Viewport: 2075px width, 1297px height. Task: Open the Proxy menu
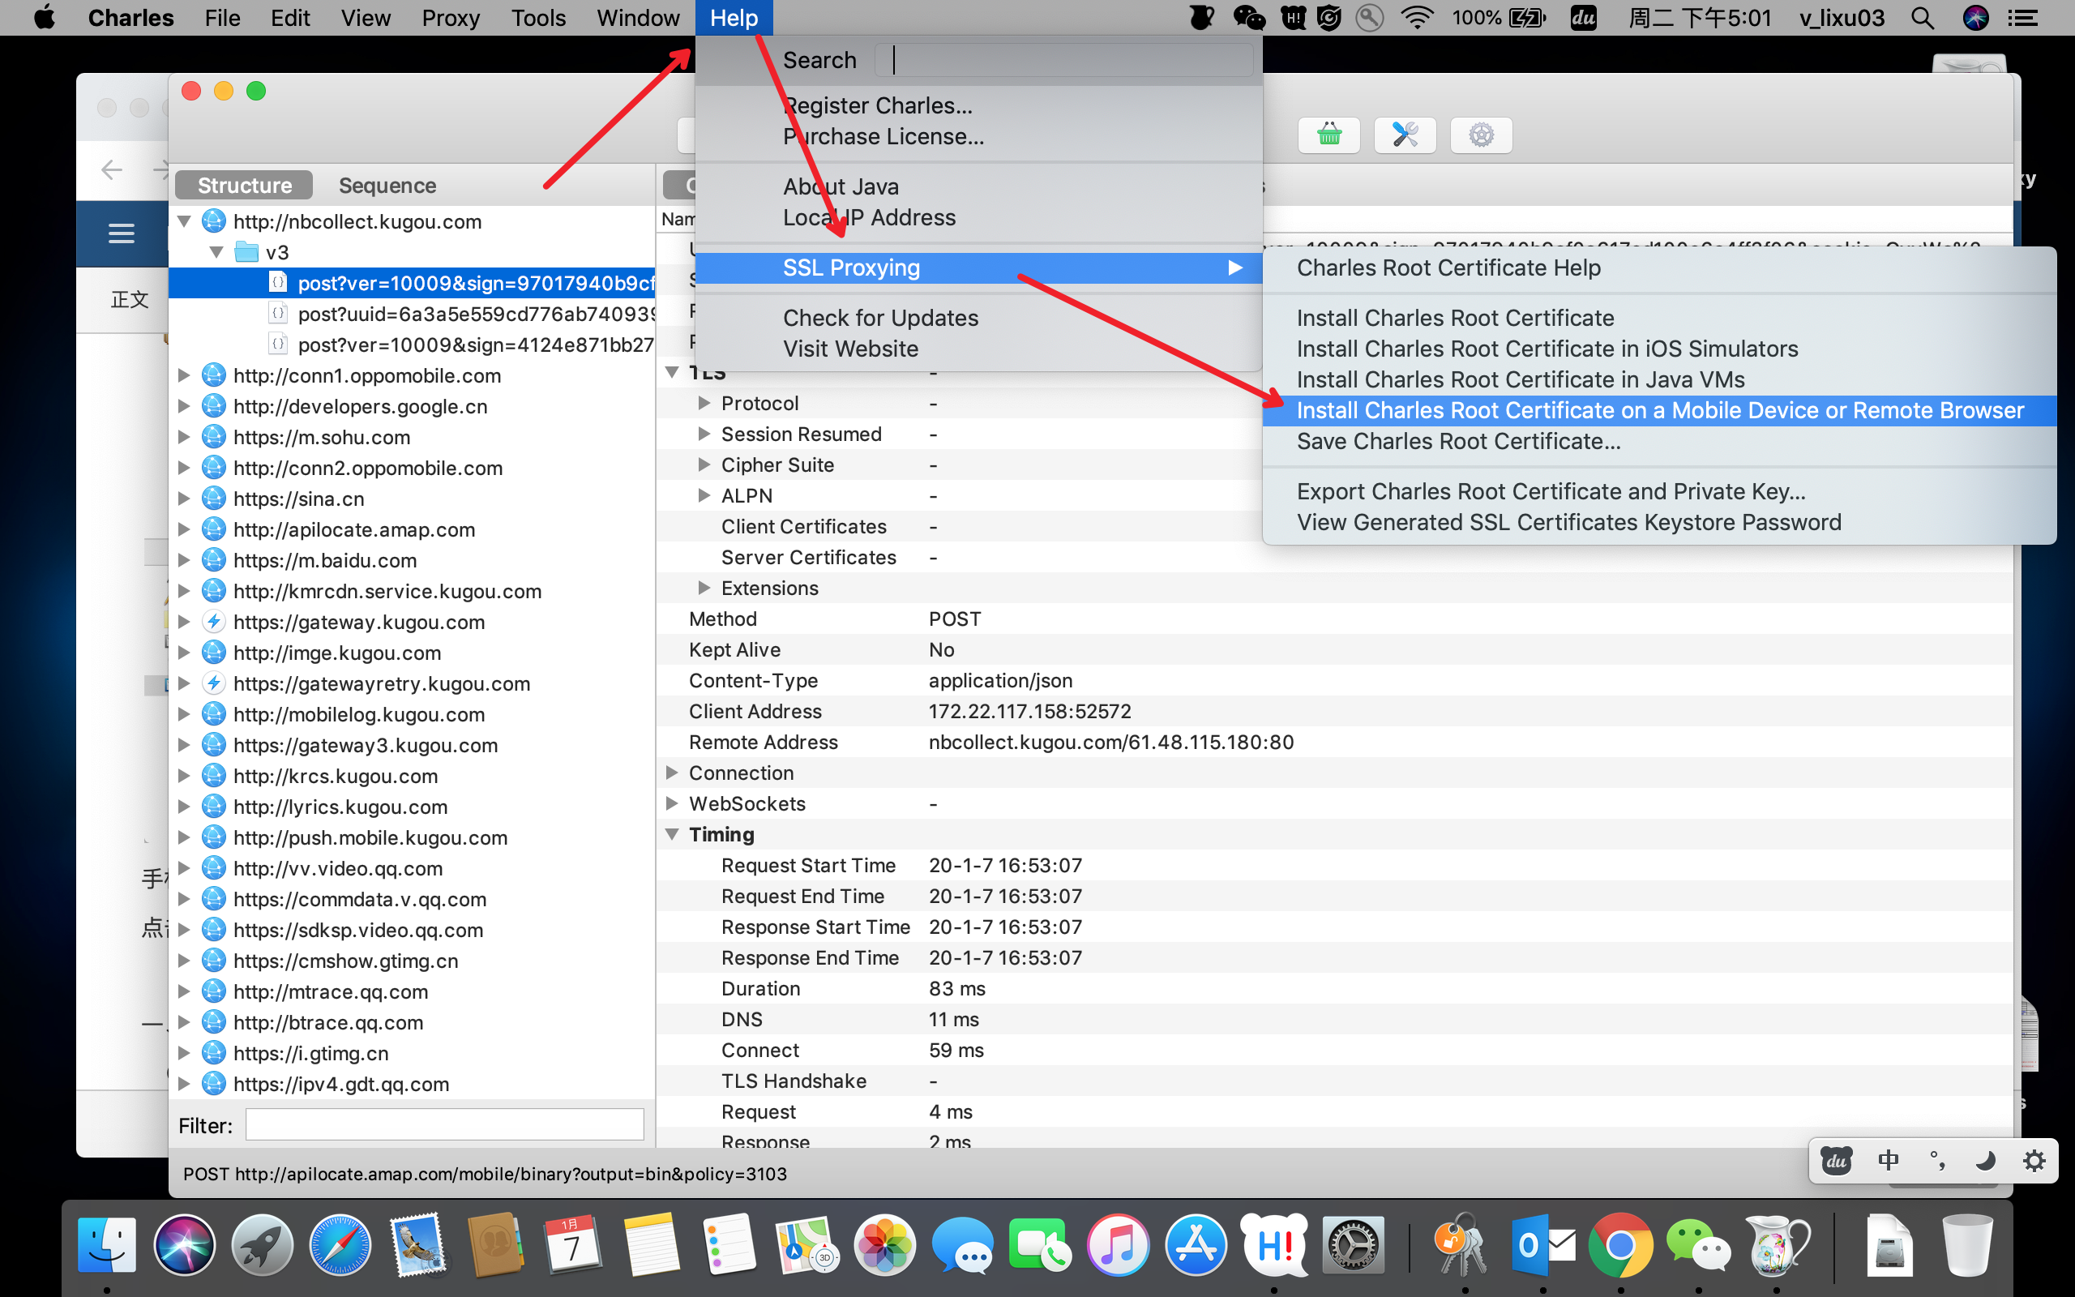pos(450,18)
